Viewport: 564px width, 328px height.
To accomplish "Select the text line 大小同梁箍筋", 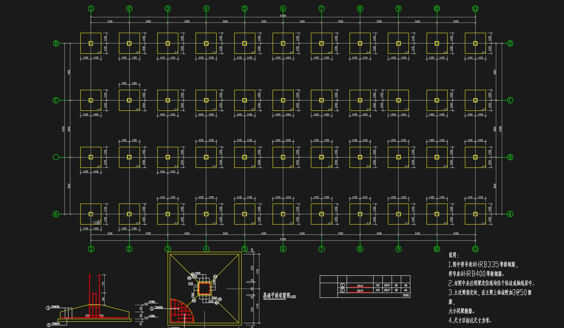I will pyautogui.click(x=461, y=311).
